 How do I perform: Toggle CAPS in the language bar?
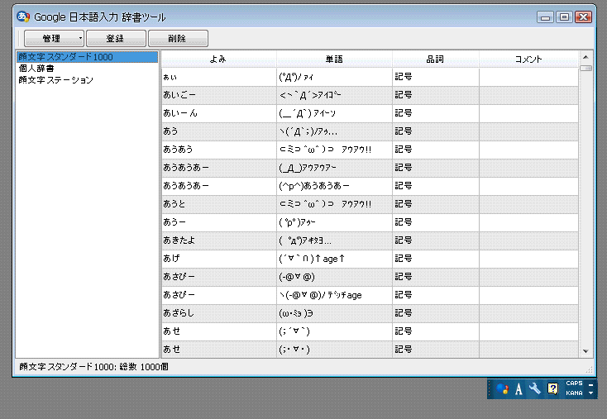[x=574, y=383]
